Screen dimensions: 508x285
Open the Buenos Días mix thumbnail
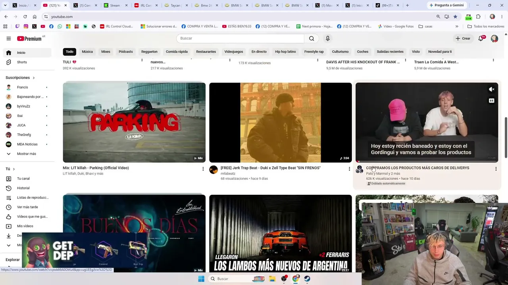pos(134,234)
